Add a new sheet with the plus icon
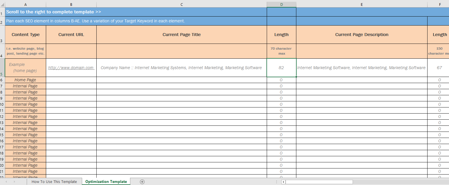 point(142,182)
